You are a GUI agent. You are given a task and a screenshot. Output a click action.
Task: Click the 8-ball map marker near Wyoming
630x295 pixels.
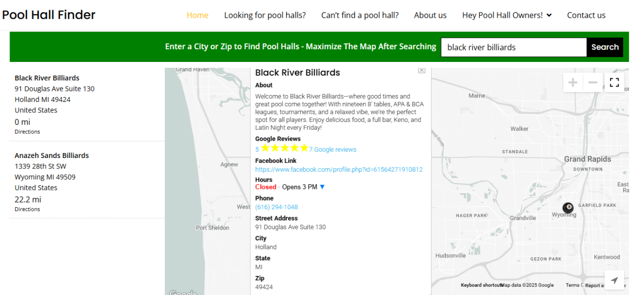568,207
